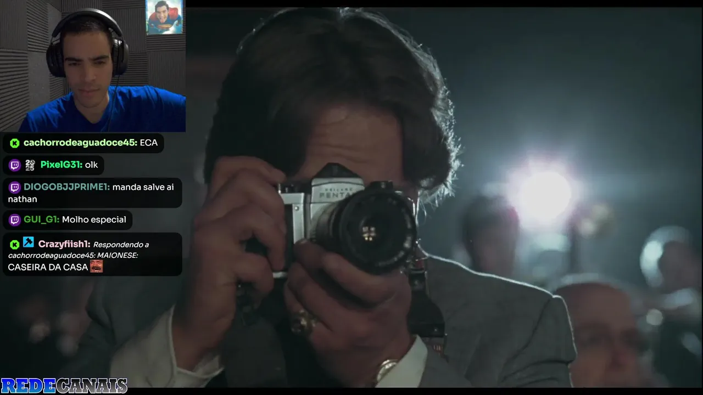The height and width of the screenshot is (395, 703).
Task: Click the streamer webcam feed
Action: point(93,66)
